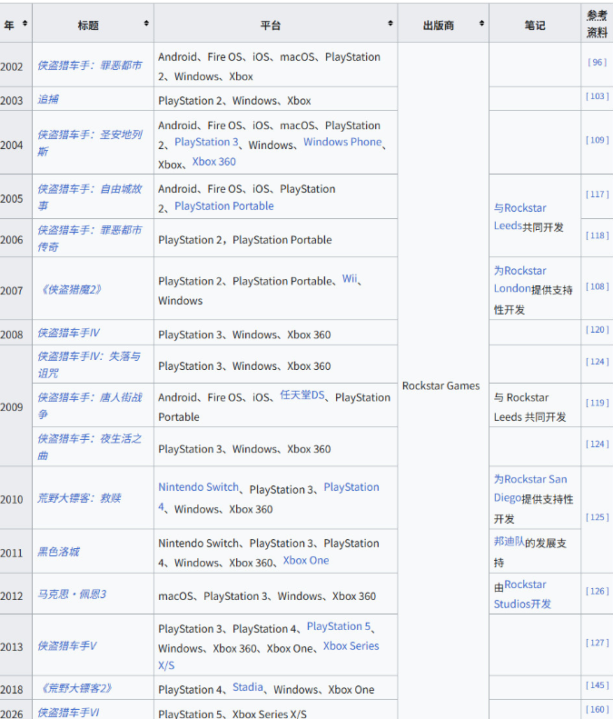Jump to reference [118]
The height and width of the screenshot is (719, 613).
coord(597,235)
